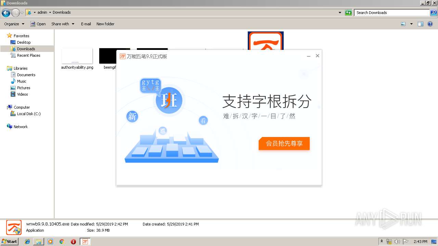The height and width of the screenshot is (246, 438).
Task: Click Open in the Explorer toolbar
Action: (x=38, y=24)
